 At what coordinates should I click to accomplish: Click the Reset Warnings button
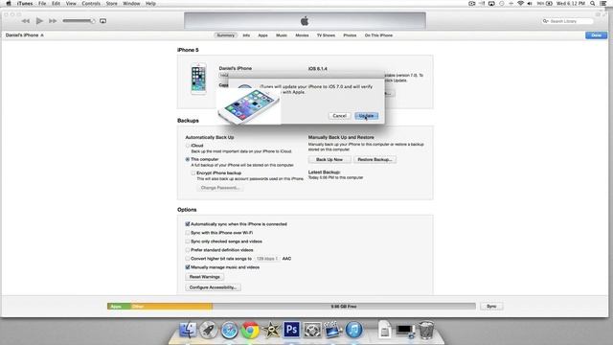[204, 277]
